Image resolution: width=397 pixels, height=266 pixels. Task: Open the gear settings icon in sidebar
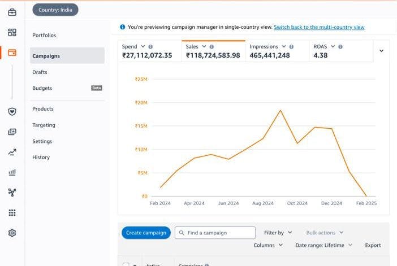[x=12, y=233]
